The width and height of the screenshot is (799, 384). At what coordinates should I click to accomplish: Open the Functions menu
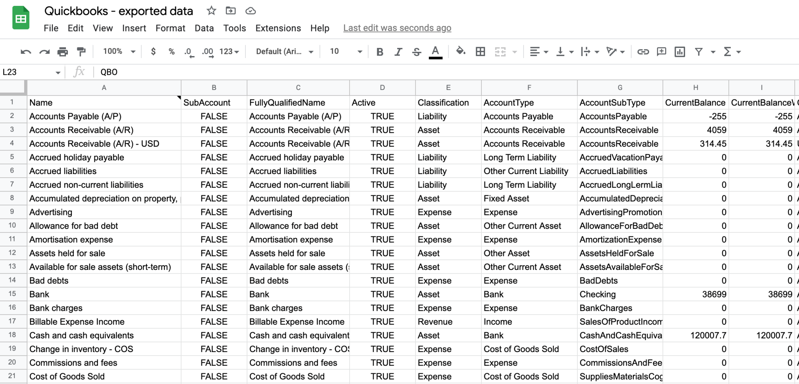point(728,51)
